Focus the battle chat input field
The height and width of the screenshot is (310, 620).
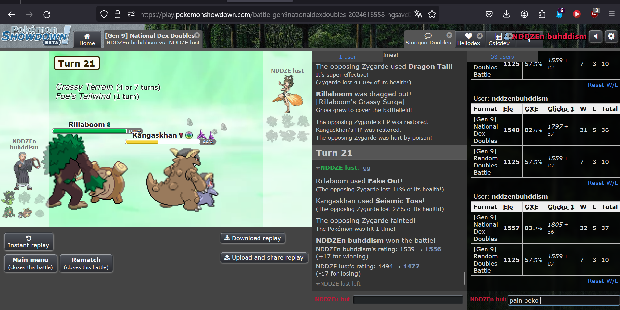coord(408,300)
